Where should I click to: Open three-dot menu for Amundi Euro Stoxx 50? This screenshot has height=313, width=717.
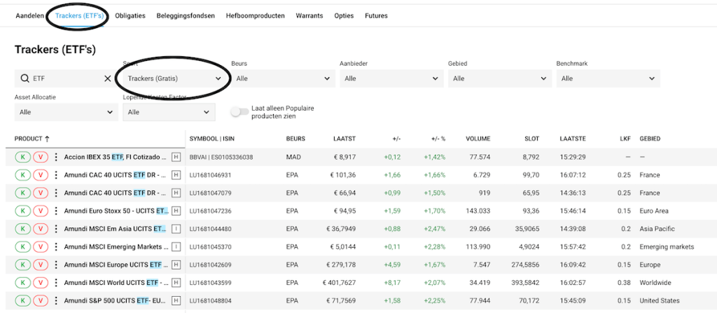pyautogui.click(x=56, y=211)
